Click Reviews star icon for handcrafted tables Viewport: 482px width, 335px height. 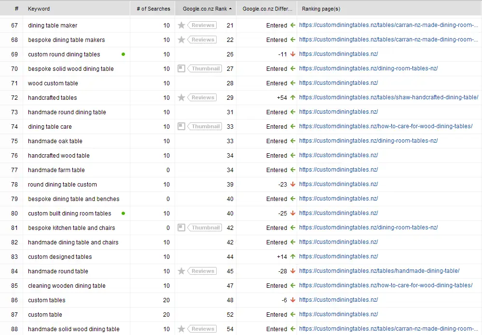click(181, 98)
